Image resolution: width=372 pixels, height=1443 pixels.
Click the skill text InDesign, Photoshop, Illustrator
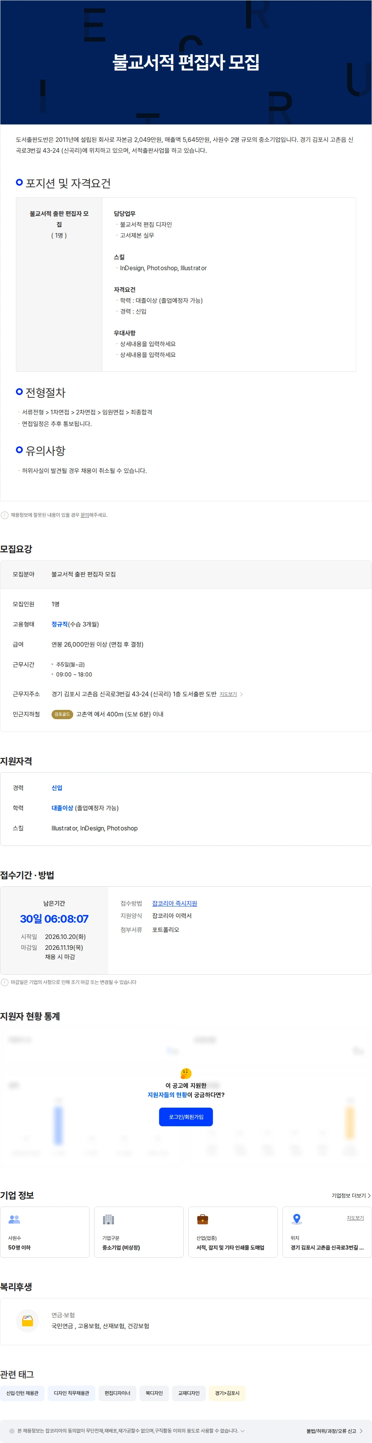[x=163, y=268]
